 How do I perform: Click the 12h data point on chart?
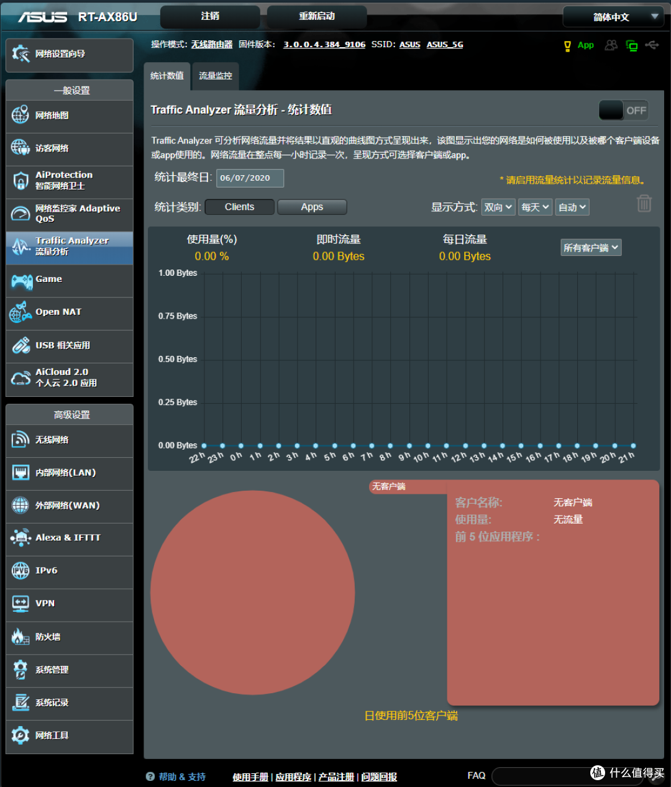click(465, 445)
